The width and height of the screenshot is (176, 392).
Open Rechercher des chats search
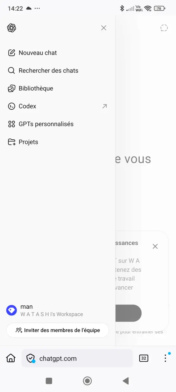point(57,70)
